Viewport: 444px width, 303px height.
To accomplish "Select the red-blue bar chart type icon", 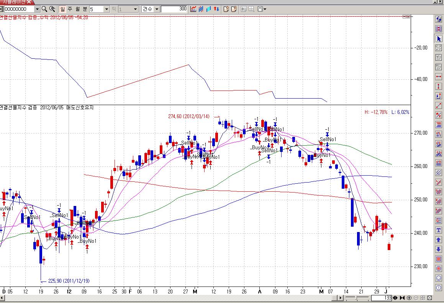I will pos(201,9).
